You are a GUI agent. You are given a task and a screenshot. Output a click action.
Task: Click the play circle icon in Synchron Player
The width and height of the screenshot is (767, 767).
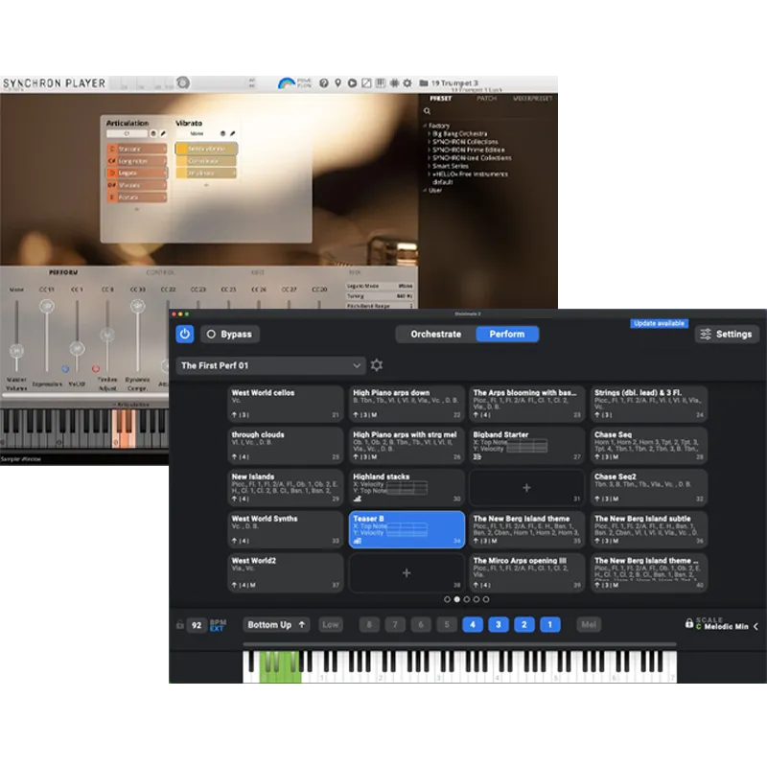352,83
